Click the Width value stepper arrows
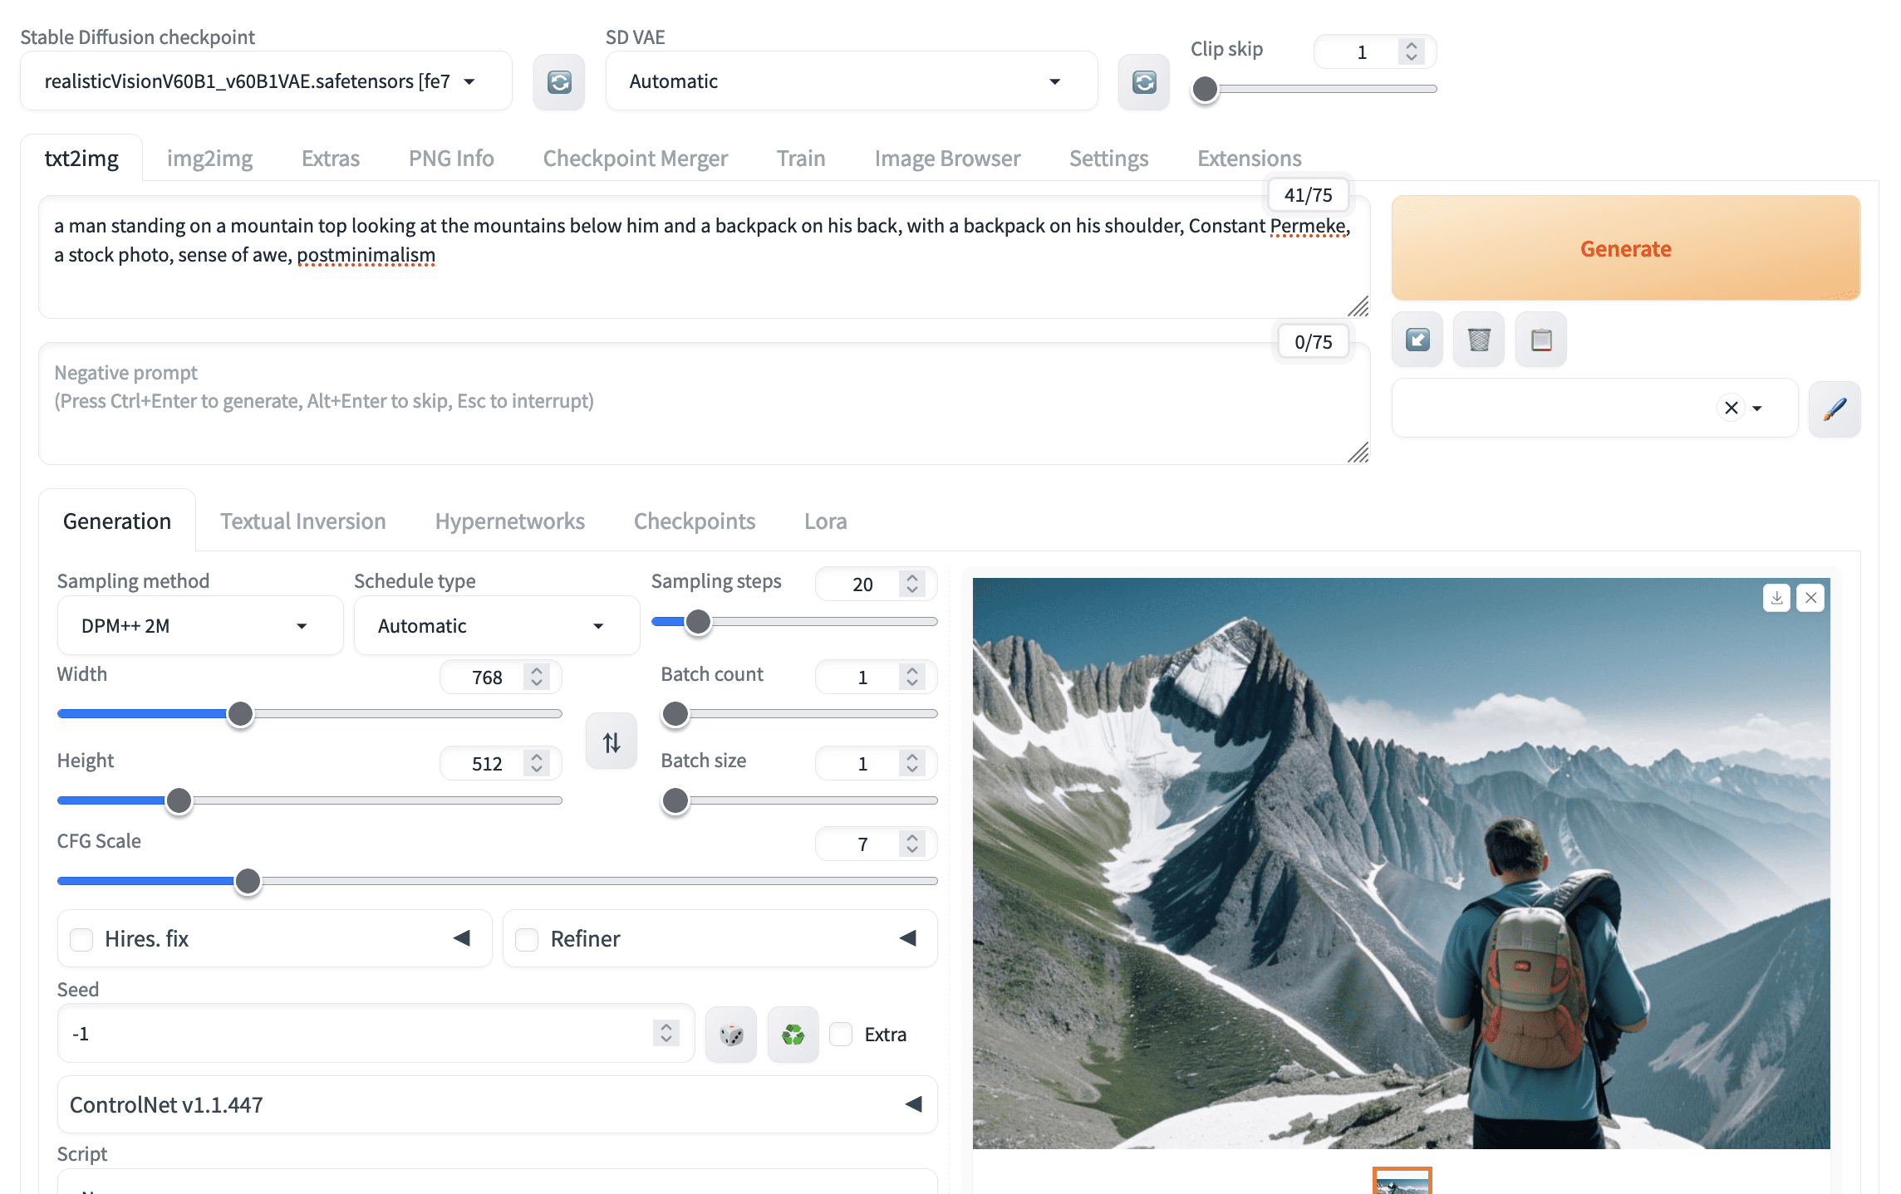Screen dimensions: 1901x1194 point(537,677)
